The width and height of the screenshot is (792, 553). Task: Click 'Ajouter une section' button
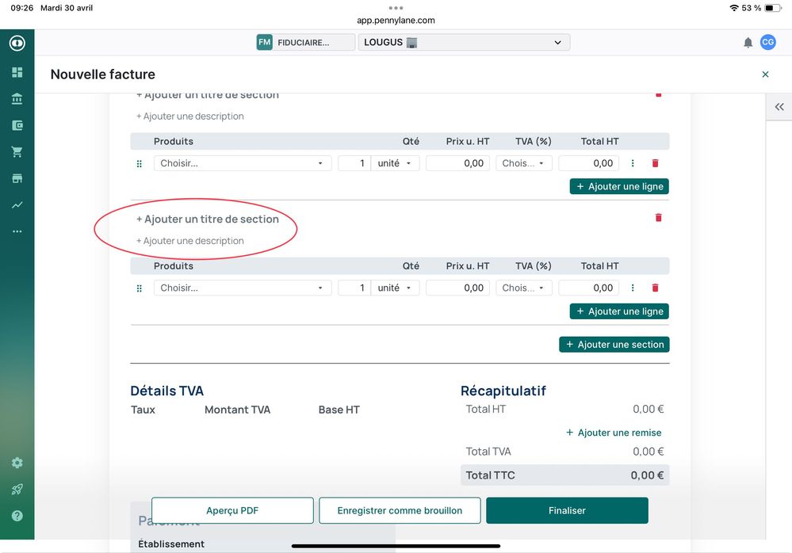point(614,345)
